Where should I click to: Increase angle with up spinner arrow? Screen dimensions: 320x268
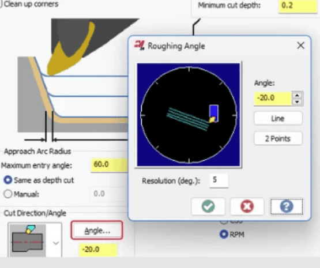(x=297, y=95)
